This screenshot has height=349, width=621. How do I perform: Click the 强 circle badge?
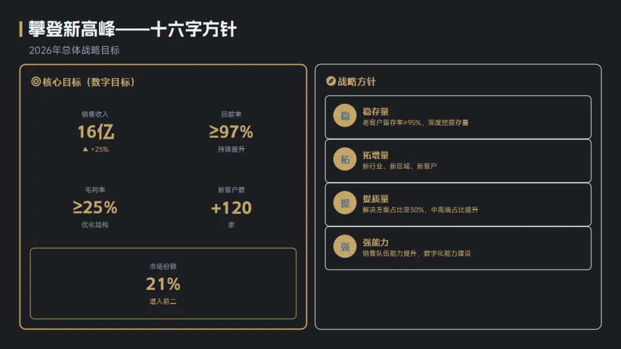coord(345,247)
